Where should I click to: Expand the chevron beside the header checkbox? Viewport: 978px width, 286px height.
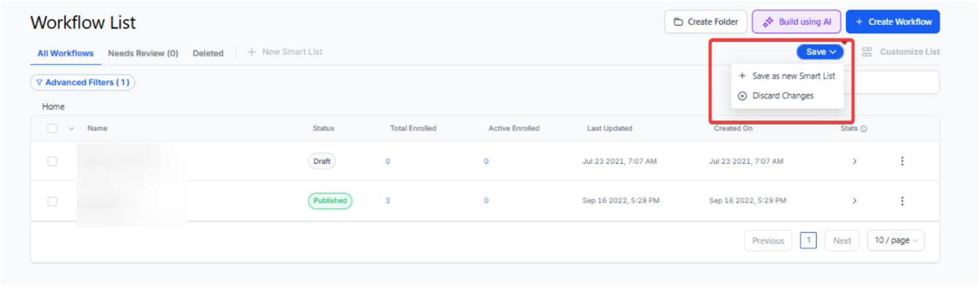tap(71, 129)
